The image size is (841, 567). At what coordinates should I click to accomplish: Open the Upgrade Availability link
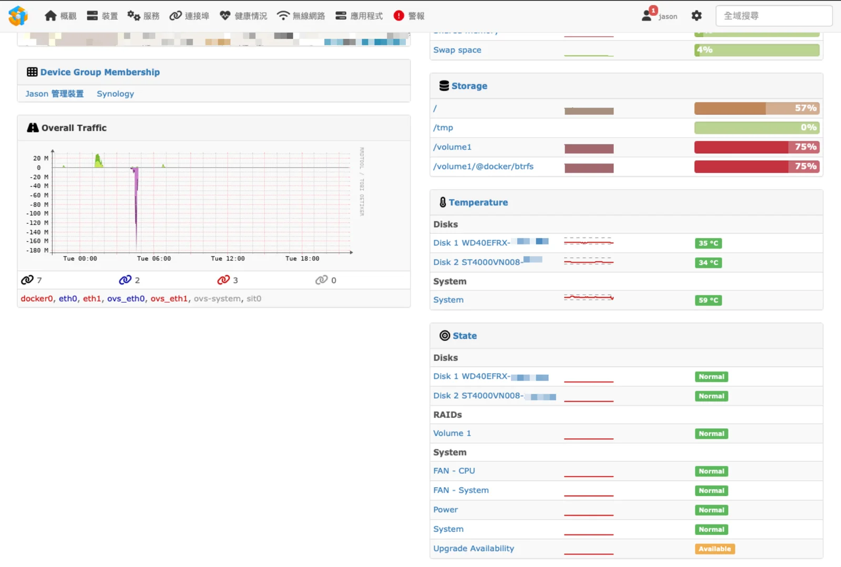pyautogui.click(x=474, y=549)
